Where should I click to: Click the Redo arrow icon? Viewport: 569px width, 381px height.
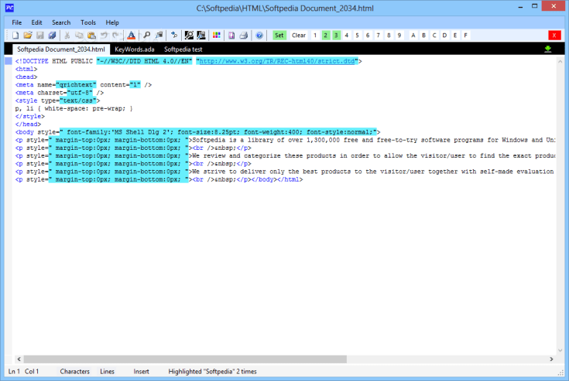(116, 35)
